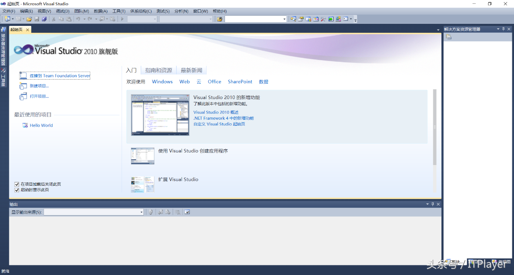Viewport: 514px width, 275px height.
Task: Expand the Add New Item dropdown arrow
Action: click(x=24, y=19)
